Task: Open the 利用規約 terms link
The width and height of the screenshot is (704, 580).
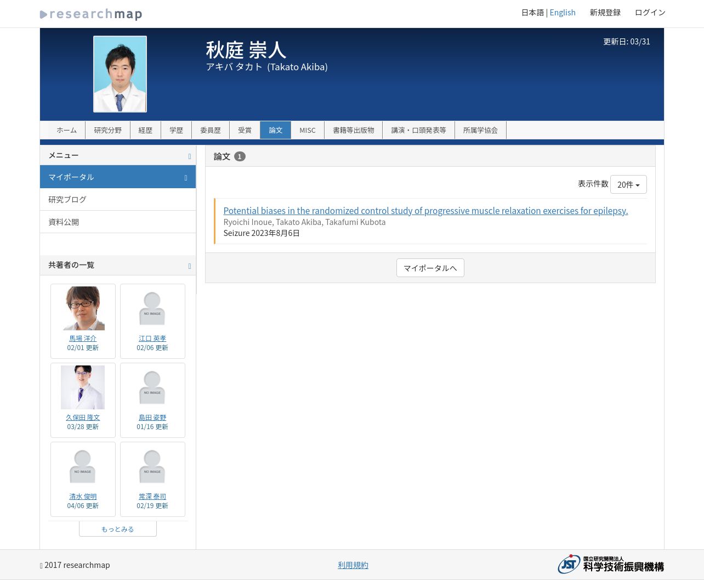Action: point(353,565)
